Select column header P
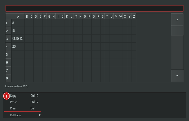The image size is (189, 121). tap(89, 16)
